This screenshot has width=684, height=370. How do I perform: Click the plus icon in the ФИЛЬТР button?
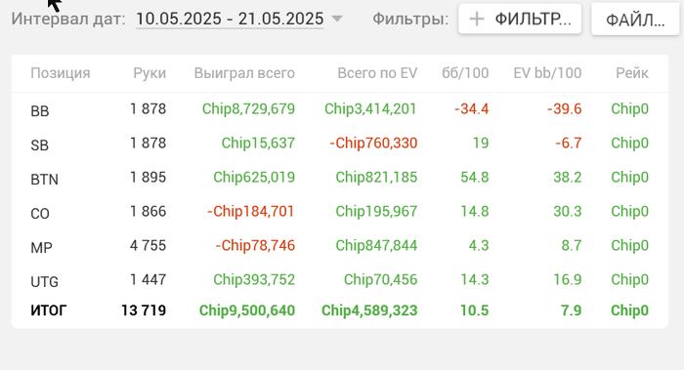(x=477, y=19)
